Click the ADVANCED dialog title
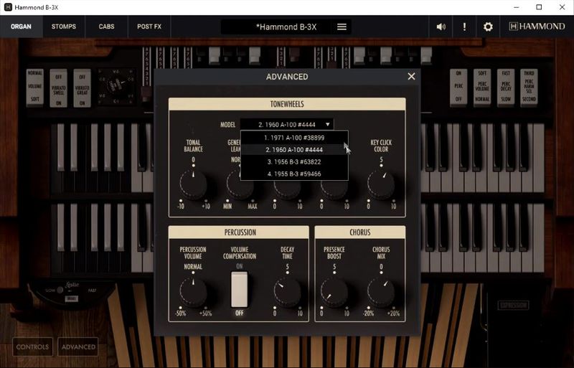This screenshot has width=574, height=368. (x=287, y=77)
